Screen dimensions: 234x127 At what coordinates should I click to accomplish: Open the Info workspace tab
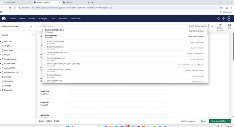(x=229, y=26)
